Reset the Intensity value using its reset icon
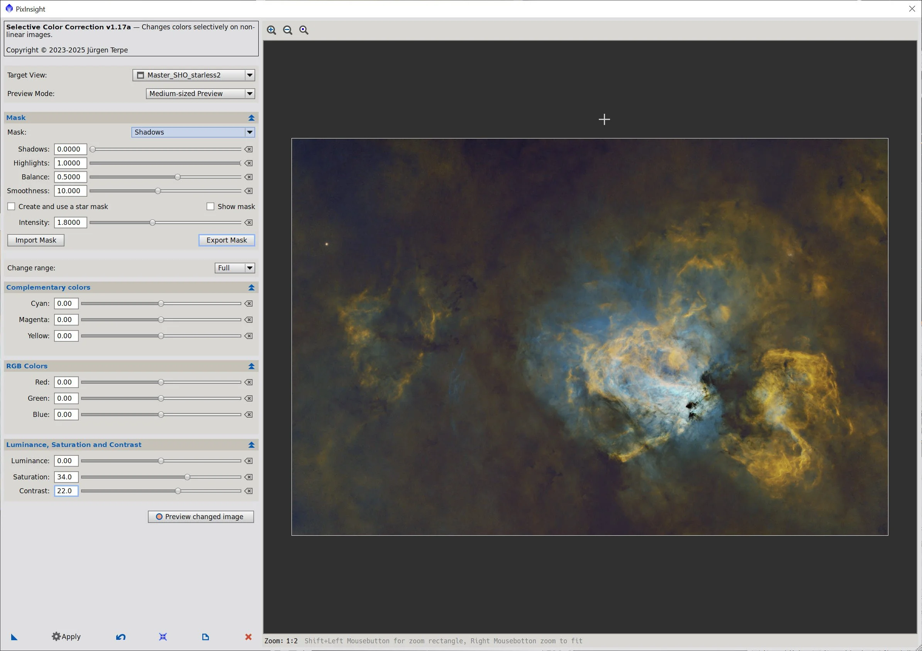This screenshot has width=922, height=651. point(249,223)
